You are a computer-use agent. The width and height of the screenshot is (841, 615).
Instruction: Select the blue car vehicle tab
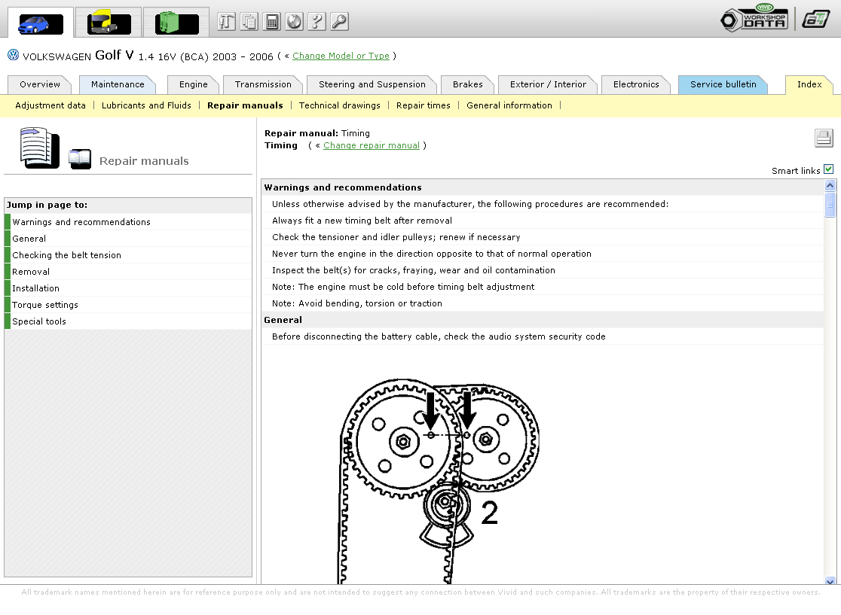click(41, 23)
